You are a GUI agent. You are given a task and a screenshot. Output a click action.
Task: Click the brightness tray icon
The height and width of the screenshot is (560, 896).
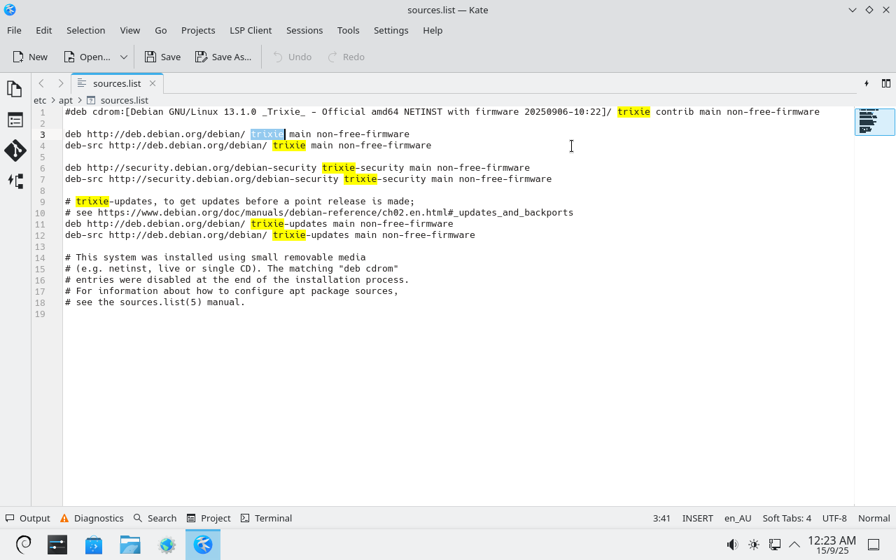point(754,545)
